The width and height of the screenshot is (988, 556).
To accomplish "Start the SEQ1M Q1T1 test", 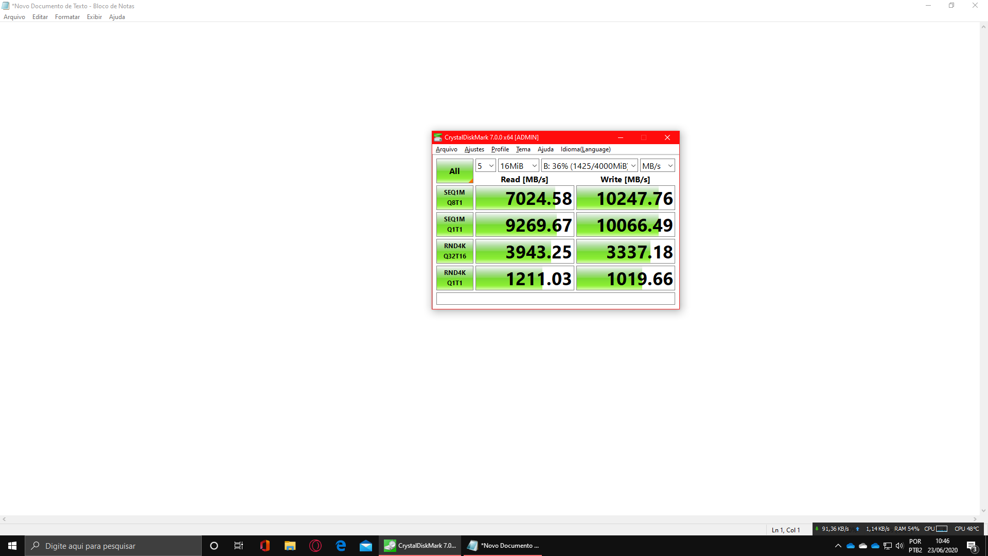I will point(454,224).
